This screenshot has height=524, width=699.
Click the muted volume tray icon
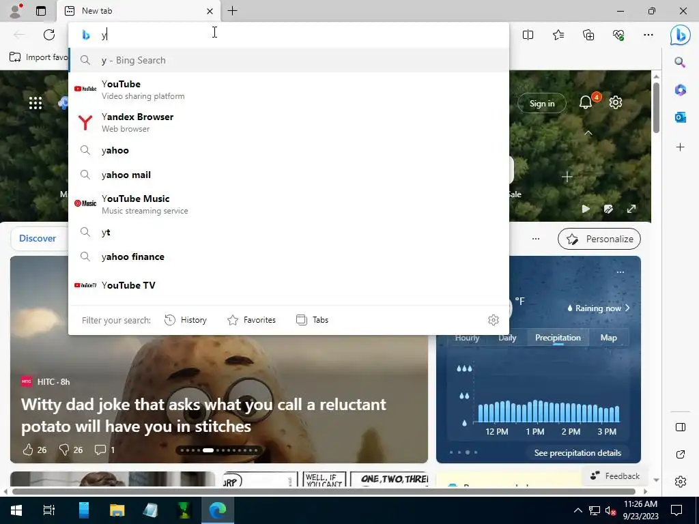click(610, 510)
